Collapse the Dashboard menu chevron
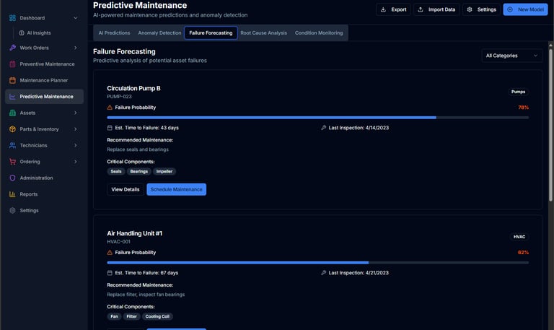 [75, 18]
